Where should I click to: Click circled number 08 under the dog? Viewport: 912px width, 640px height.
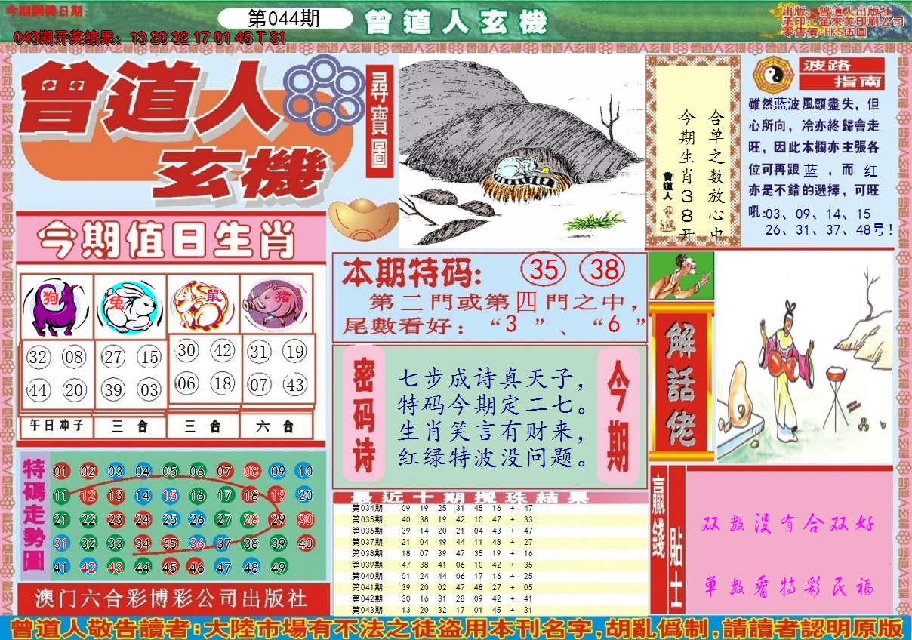74,356
